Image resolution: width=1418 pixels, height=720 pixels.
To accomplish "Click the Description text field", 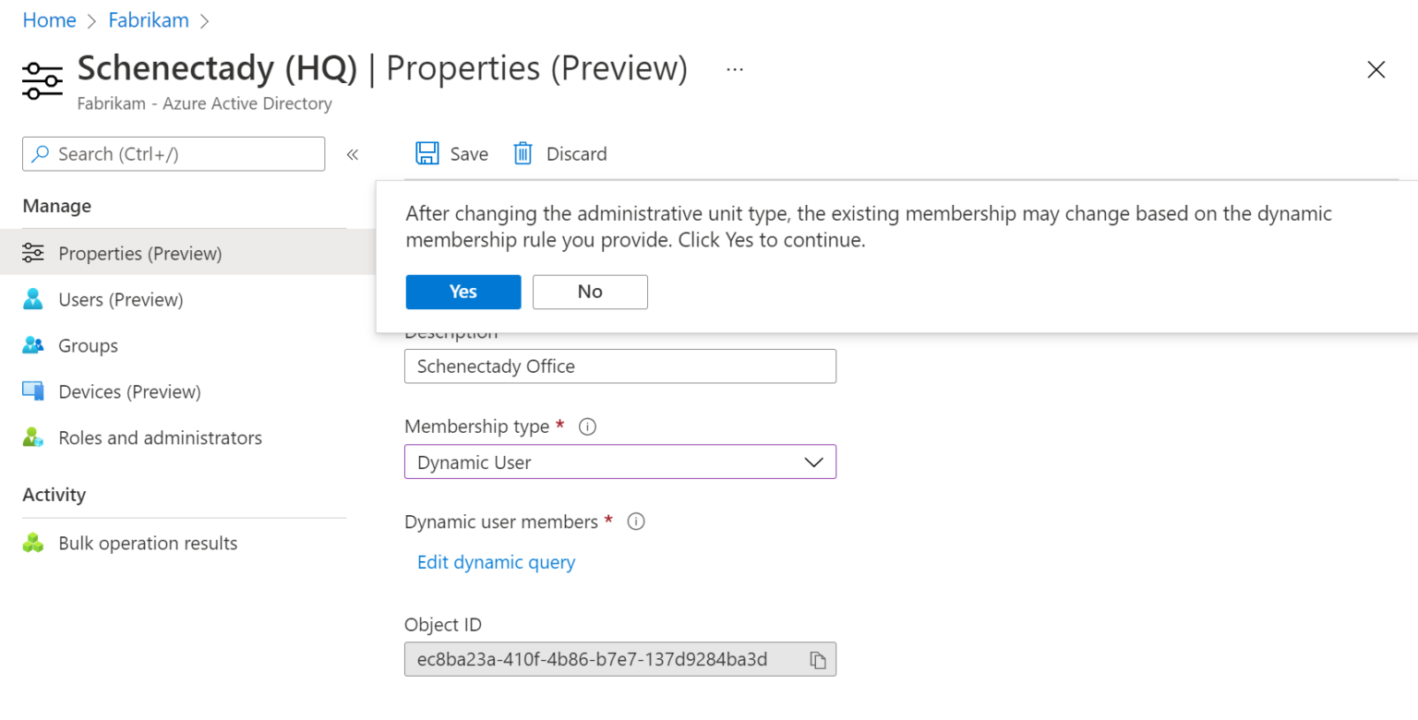I will tap(619, 366).
